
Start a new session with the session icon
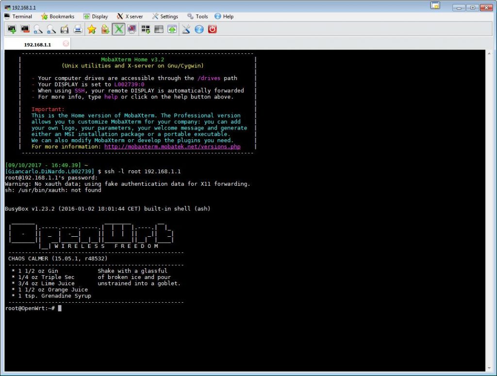pos(12,29)
